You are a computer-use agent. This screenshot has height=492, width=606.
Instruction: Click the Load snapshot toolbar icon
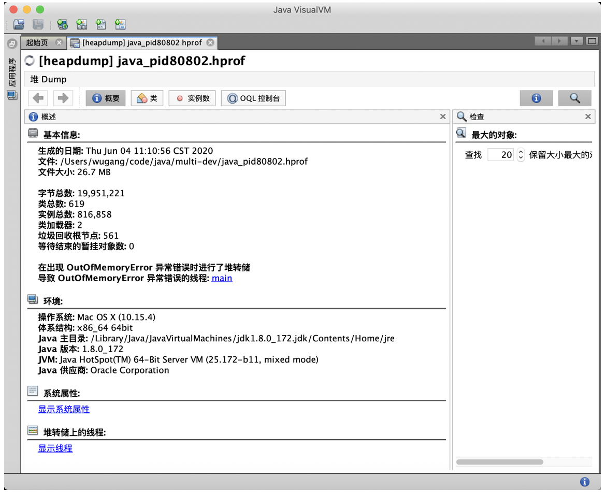(19, 24)
